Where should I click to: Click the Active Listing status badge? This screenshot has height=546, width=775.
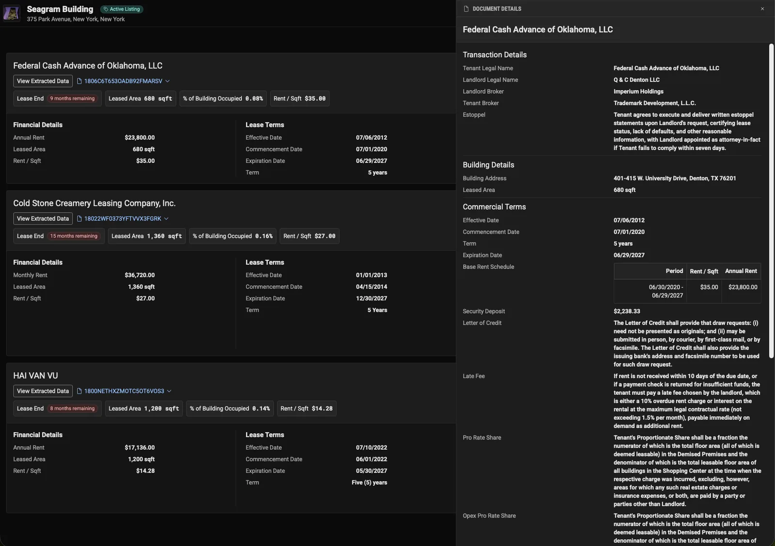click(x=122, y=9)
